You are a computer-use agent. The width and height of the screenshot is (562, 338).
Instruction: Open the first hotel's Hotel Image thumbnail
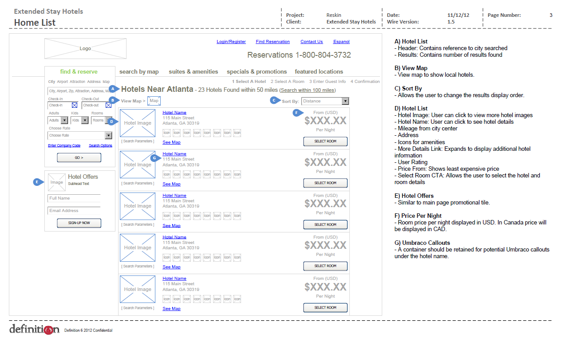coord(138,123)
